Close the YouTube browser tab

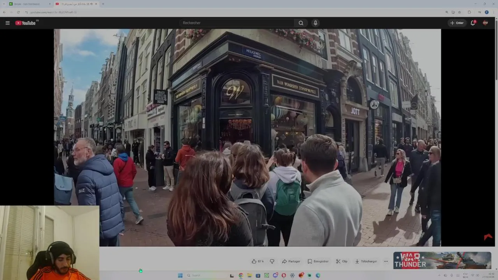[x=96, y=4]
